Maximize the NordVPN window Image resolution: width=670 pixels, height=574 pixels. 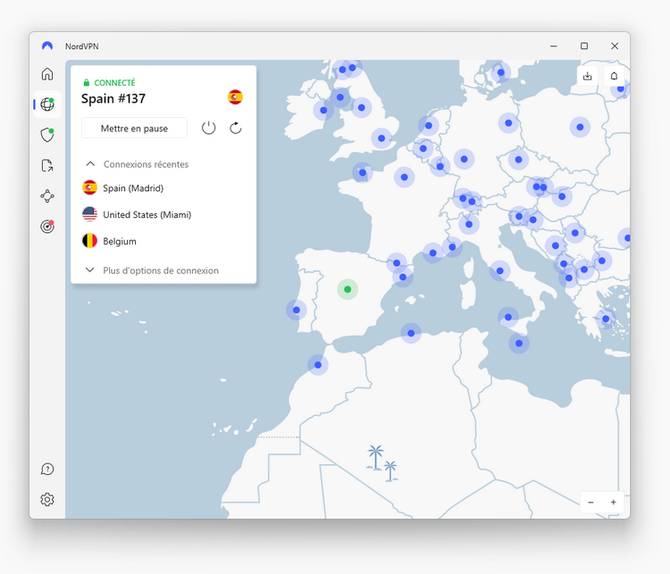[584, 46]
